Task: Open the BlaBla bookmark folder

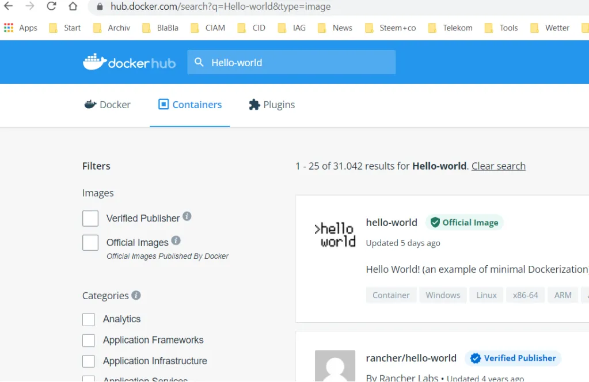Action: point(160,28)
